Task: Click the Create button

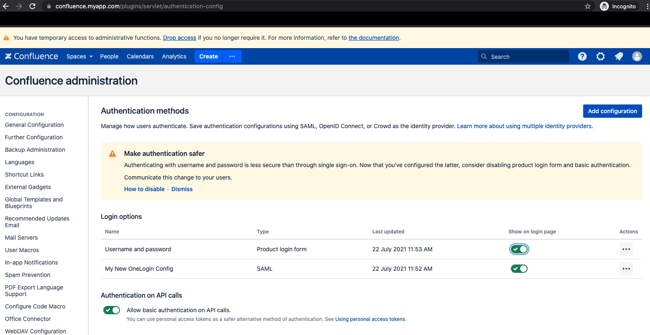Action: tap(209, 56)
